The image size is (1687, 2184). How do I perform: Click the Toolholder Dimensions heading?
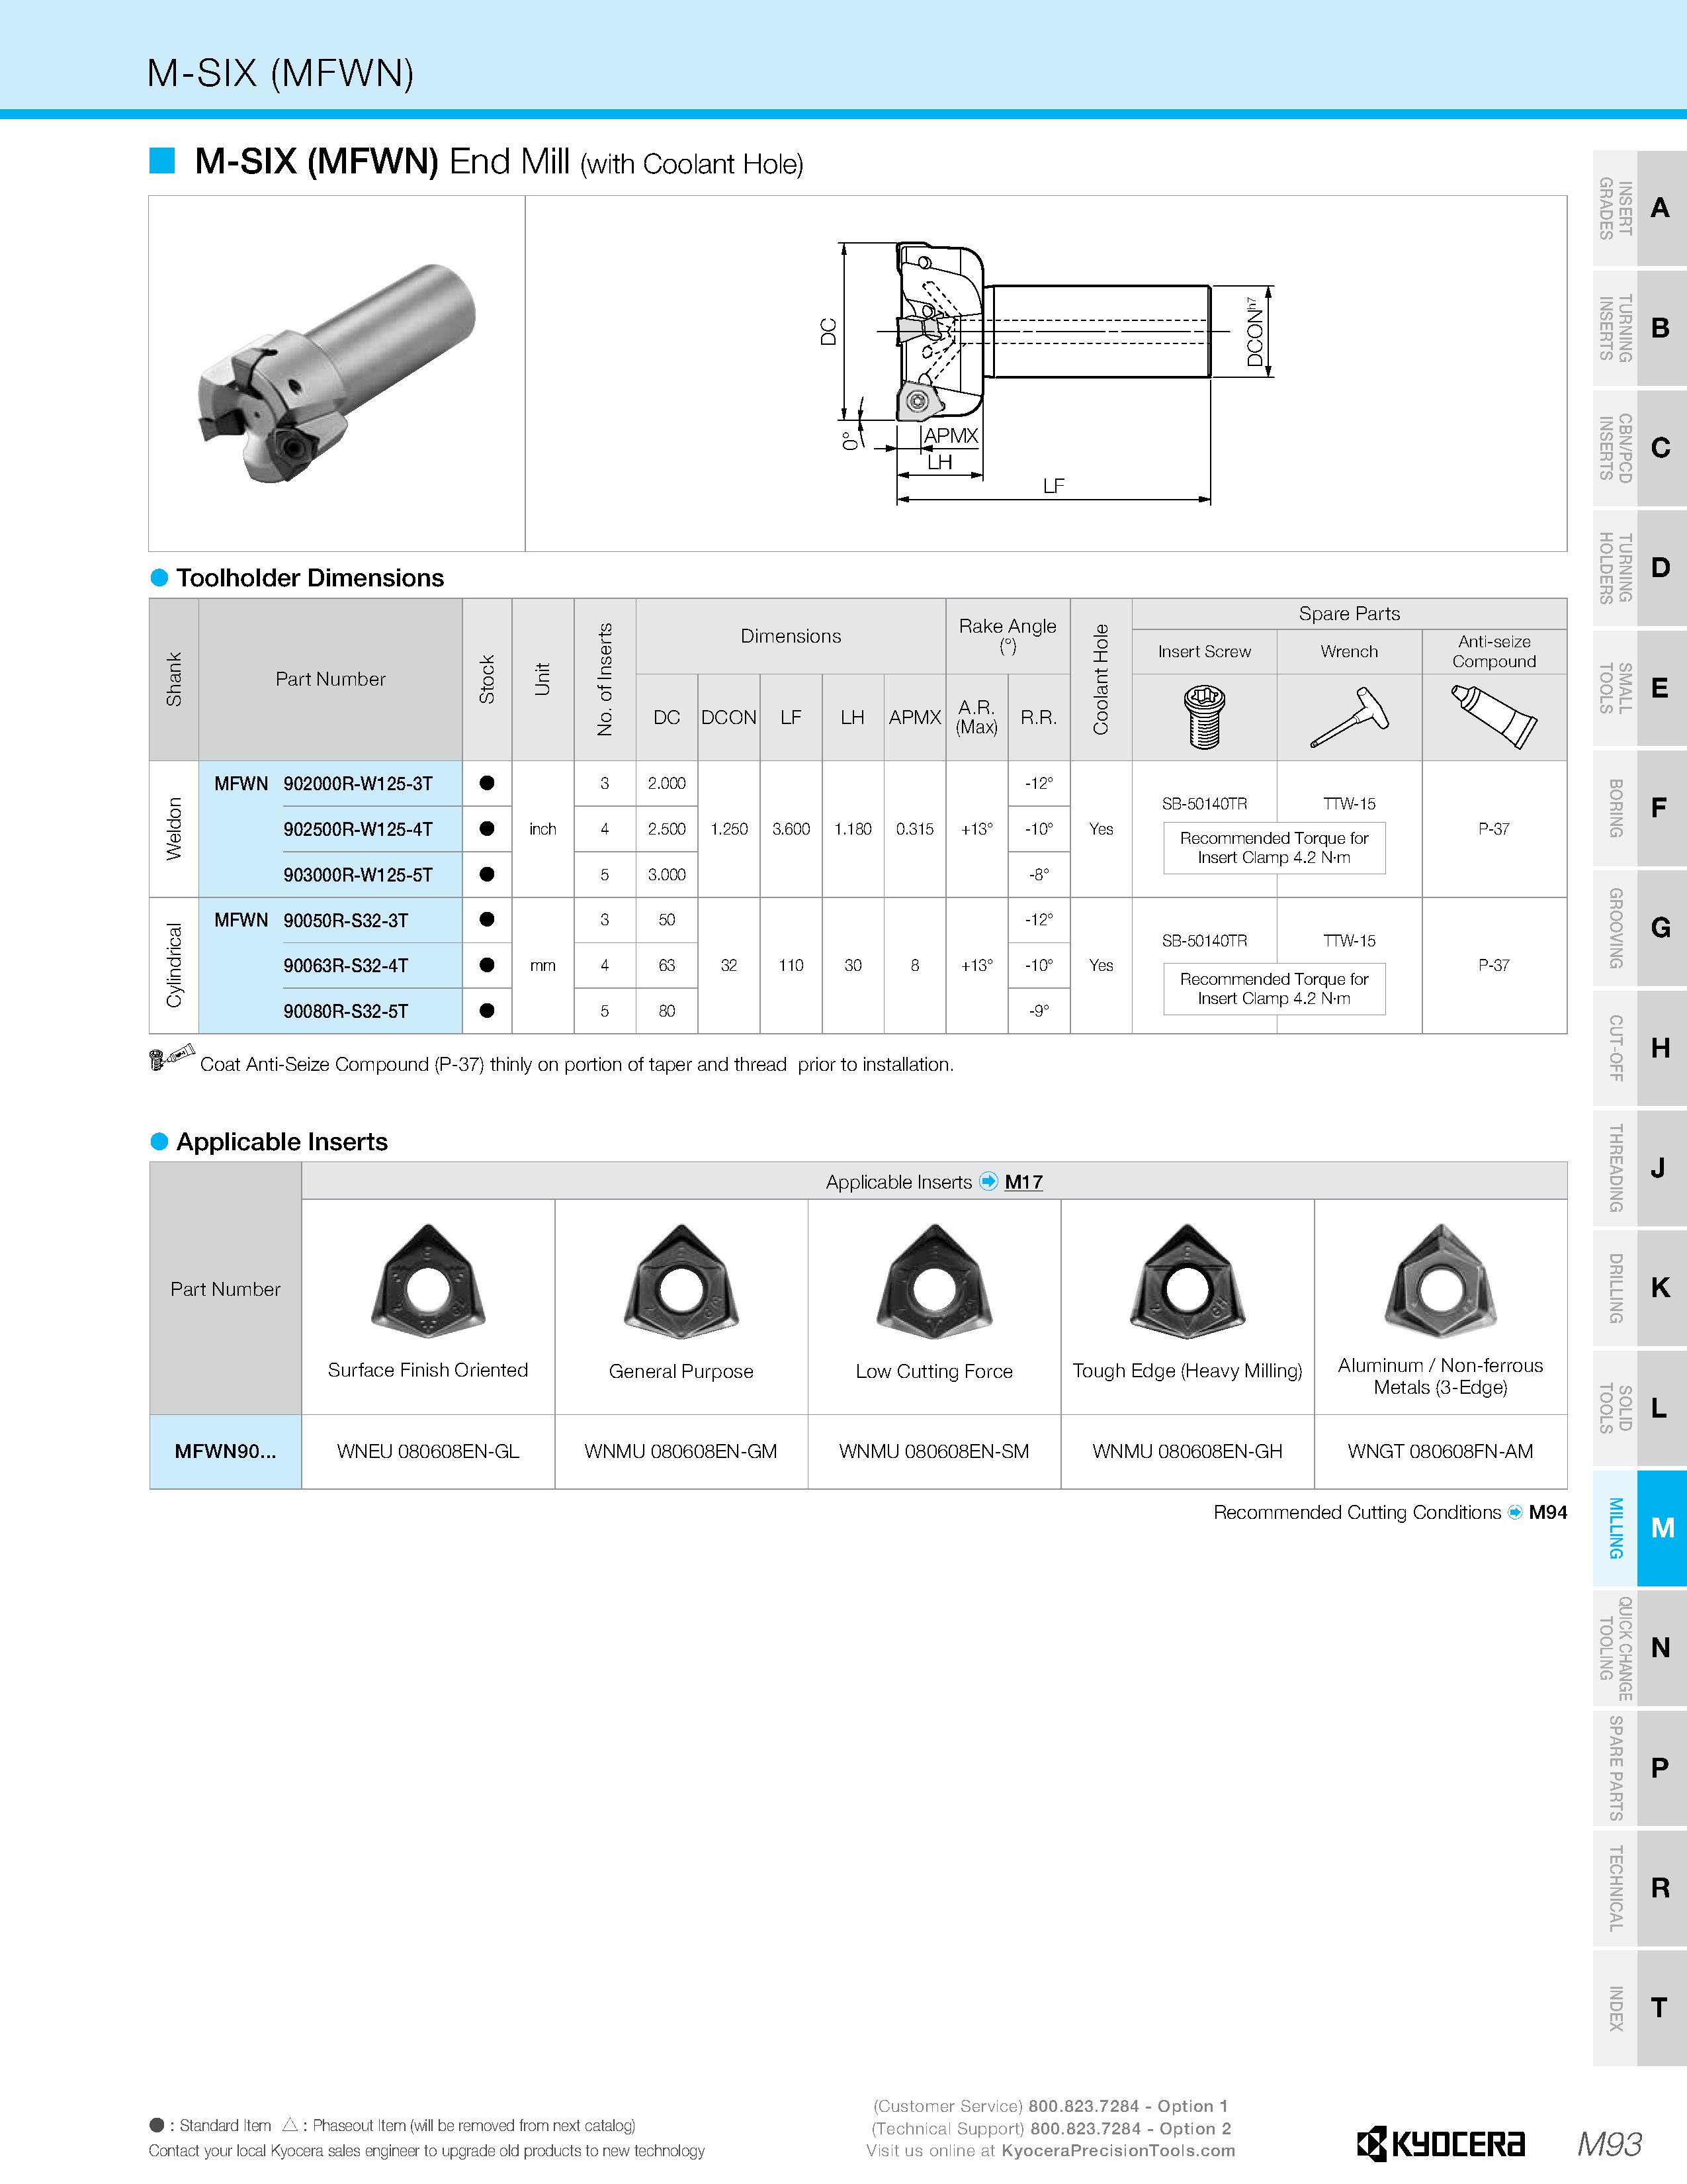pos(310,578)
